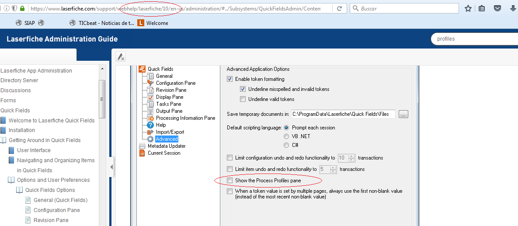This screenshot has height=226, width=518.
Task: Open the Pocket save icon
Action: [x=497, y=9]
